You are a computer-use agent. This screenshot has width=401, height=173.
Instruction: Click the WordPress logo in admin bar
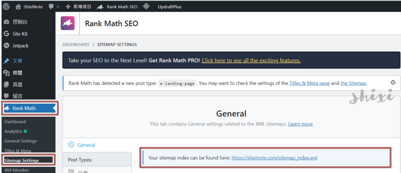click(6, 7)
